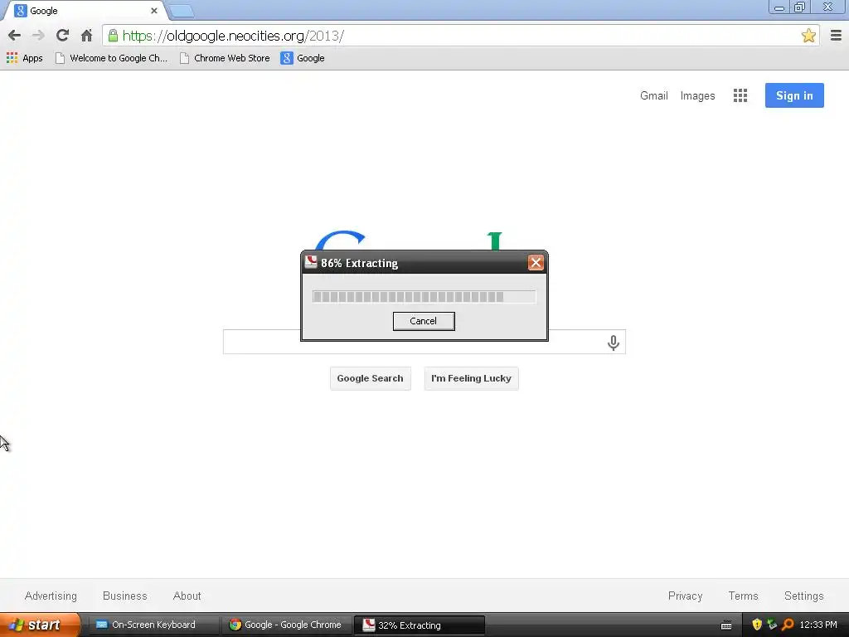Screen dimensions: 849x637
Task: Open the home page via house icon
Action: tap(86, 36)
